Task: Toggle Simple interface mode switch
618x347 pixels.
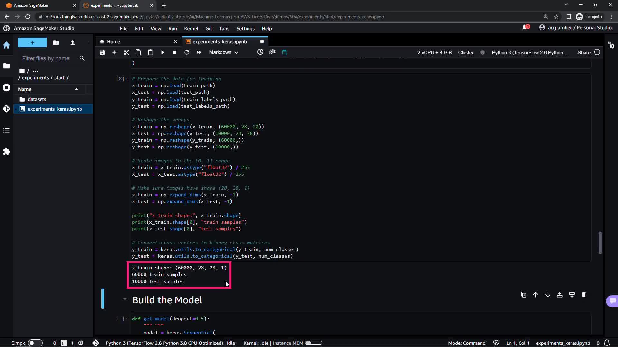Action: tap(35, 343)
